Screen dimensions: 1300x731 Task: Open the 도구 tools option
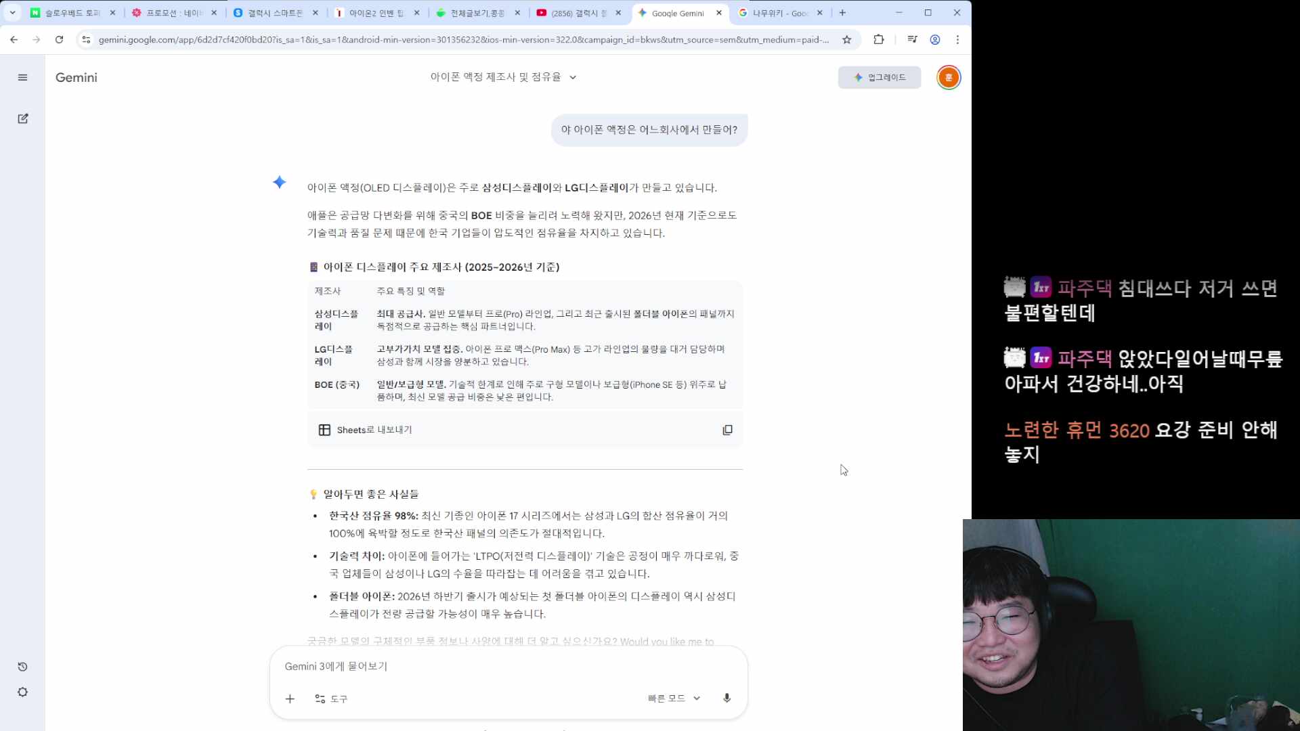(331, 699)
